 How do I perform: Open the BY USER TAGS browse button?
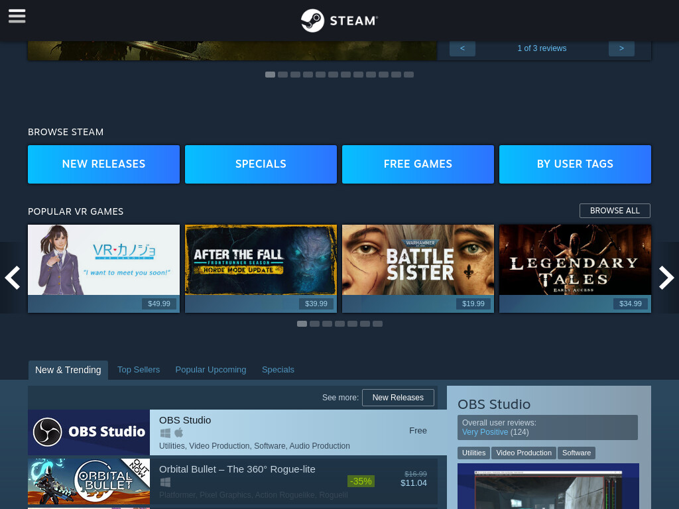click(x=575, y=164)
